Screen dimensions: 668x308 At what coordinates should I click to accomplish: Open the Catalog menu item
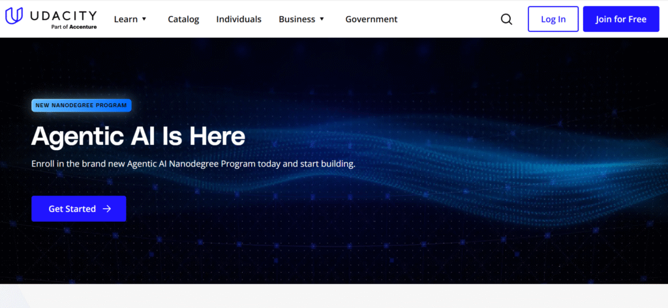click(x=183, y=19)
